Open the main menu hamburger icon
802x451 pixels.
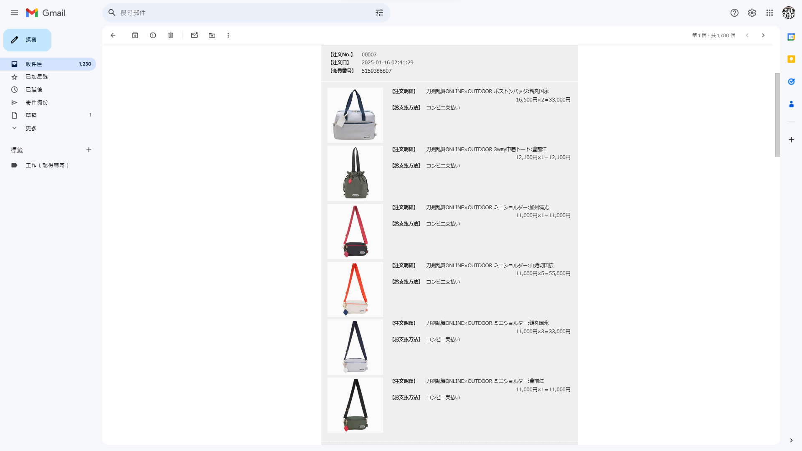[x=14, y=13]
